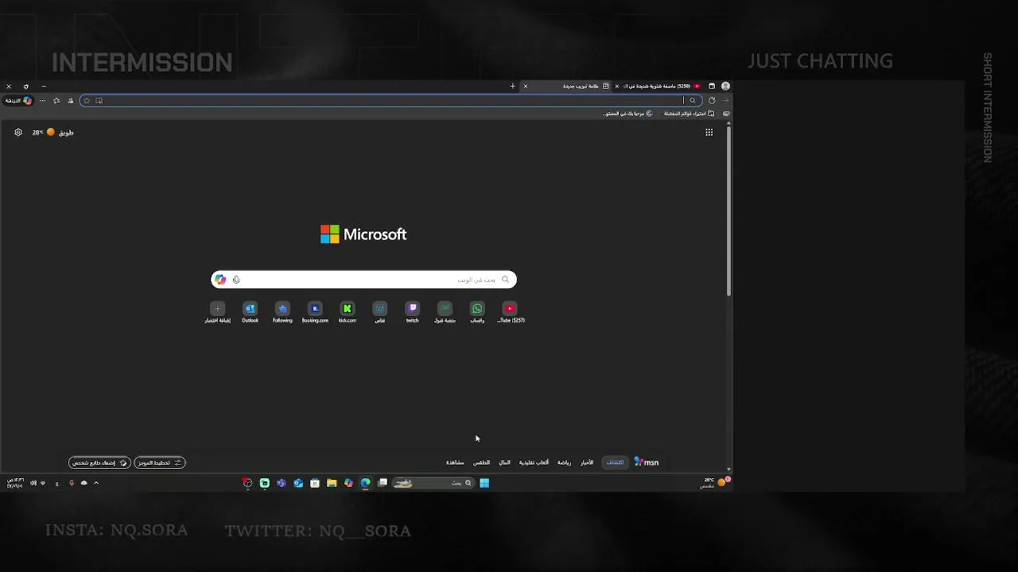This screenshot has width=1018, height=572.
Task: Open File Explorer from taskbar
Action: pyautogui.click(x=332, y=483)
